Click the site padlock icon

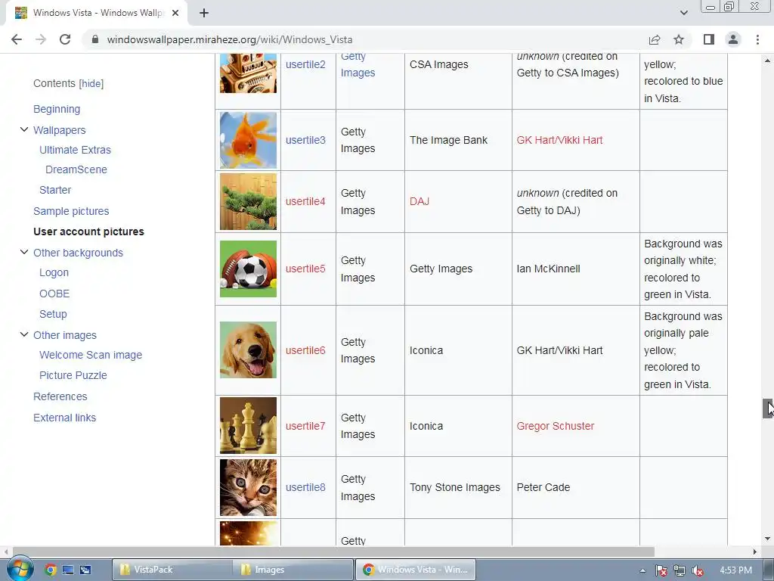pyautogui.click(x=95, y=39)
